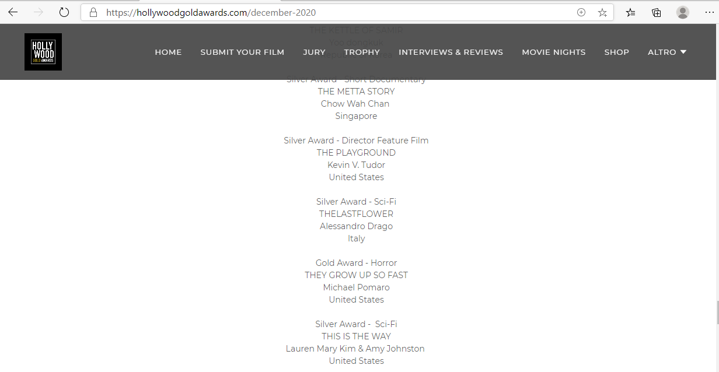Click Lauren Mary Kim & Amy Johnston

[x=355, y=349]
